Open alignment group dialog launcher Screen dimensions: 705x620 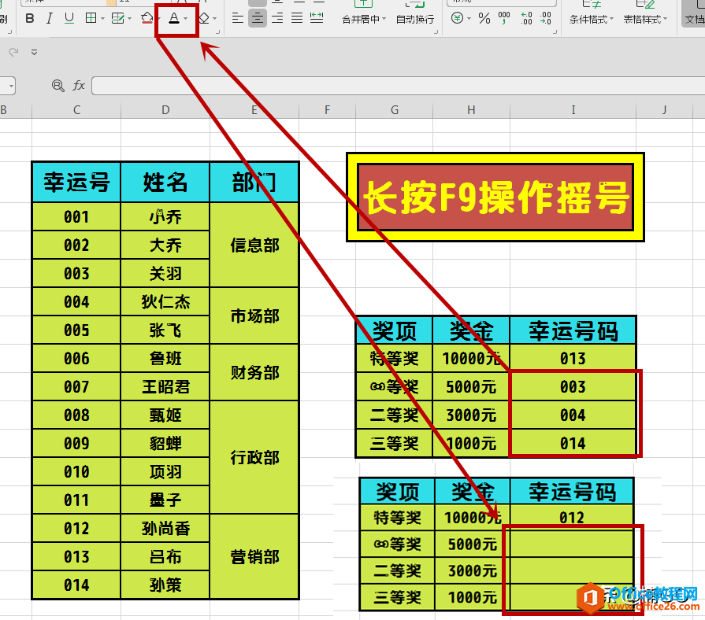point(436,32)
